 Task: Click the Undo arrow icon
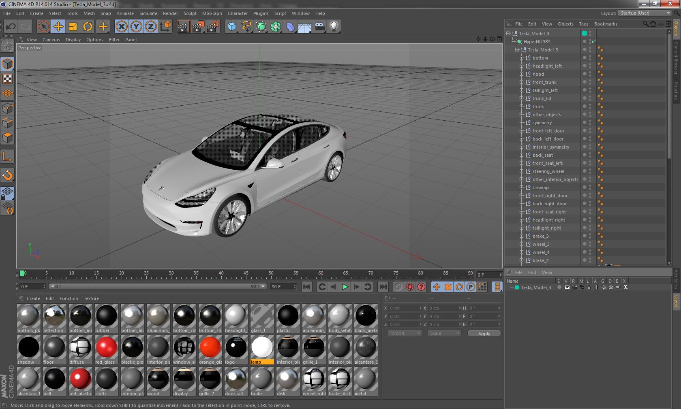11,27
